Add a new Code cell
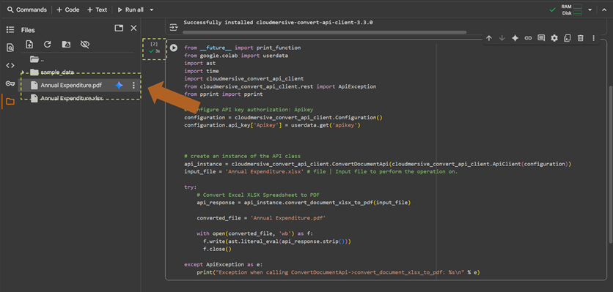This screenshot has width=613, height=292. [68, 10]
